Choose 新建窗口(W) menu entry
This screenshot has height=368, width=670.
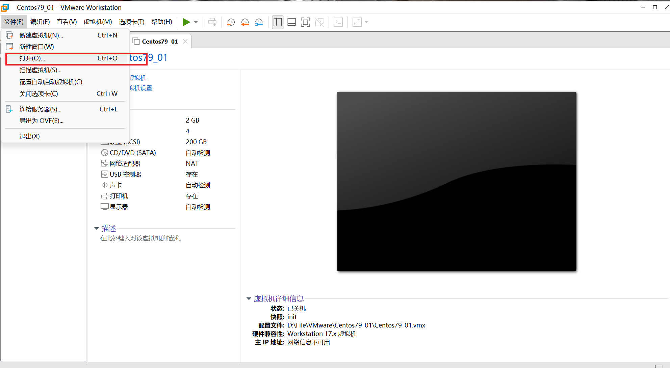coord(65,47)
